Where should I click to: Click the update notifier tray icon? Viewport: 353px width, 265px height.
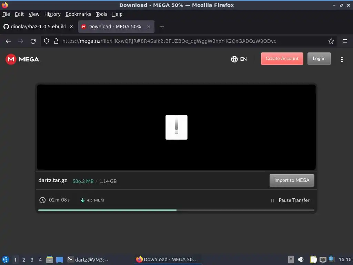332,259
